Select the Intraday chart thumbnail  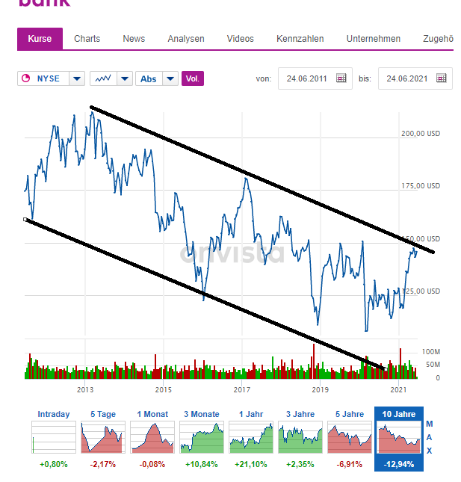[53, 436]
